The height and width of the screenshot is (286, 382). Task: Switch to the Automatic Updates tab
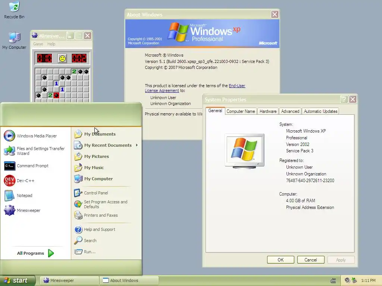(320, 111)
